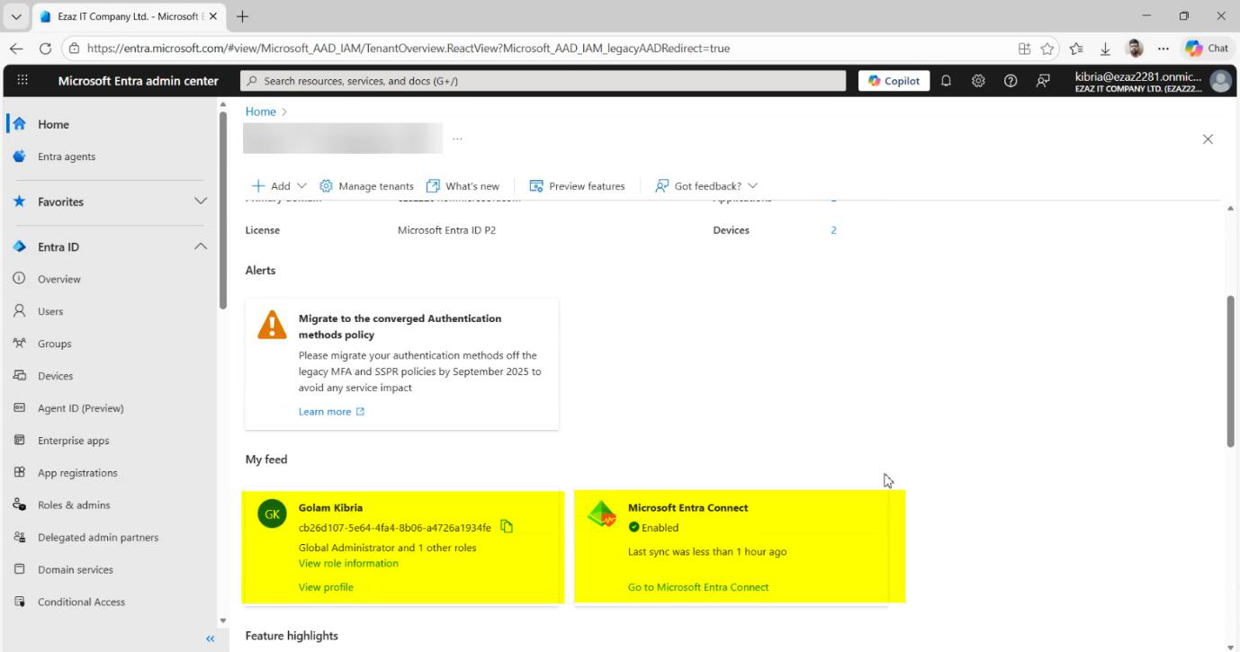Copy the Golam Kibria object ID
This screenshot has width=1240, height=652.
(507, 527)
